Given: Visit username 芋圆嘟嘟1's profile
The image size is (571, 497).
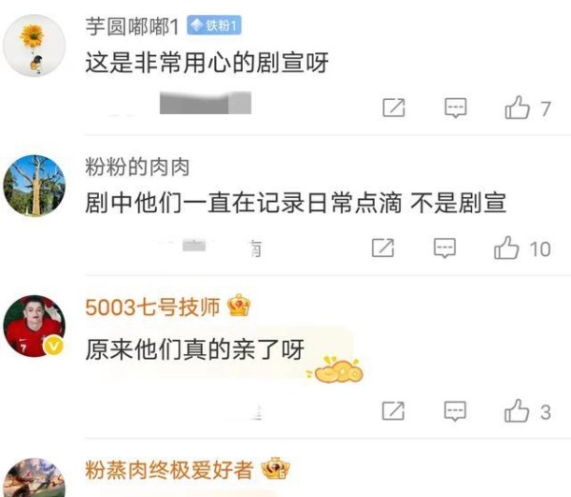Looking at the screenshot, I should click(132, 27).
